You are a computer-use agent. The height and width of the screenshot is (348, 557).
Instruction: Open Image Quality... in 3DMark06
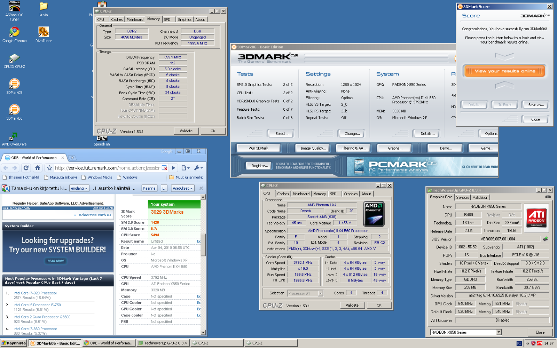coord(313,148)
